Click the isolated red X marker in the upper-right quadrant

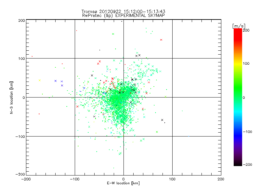point(161,40)
